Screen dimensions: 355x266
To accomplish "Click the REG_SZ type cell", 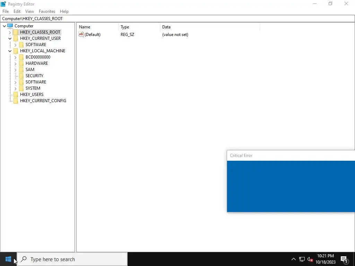I will point(127,35).
